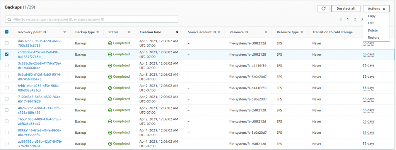Check the box for 9c2cd480 recovery point
Screen dimensions: 396x150
point(7,77)
